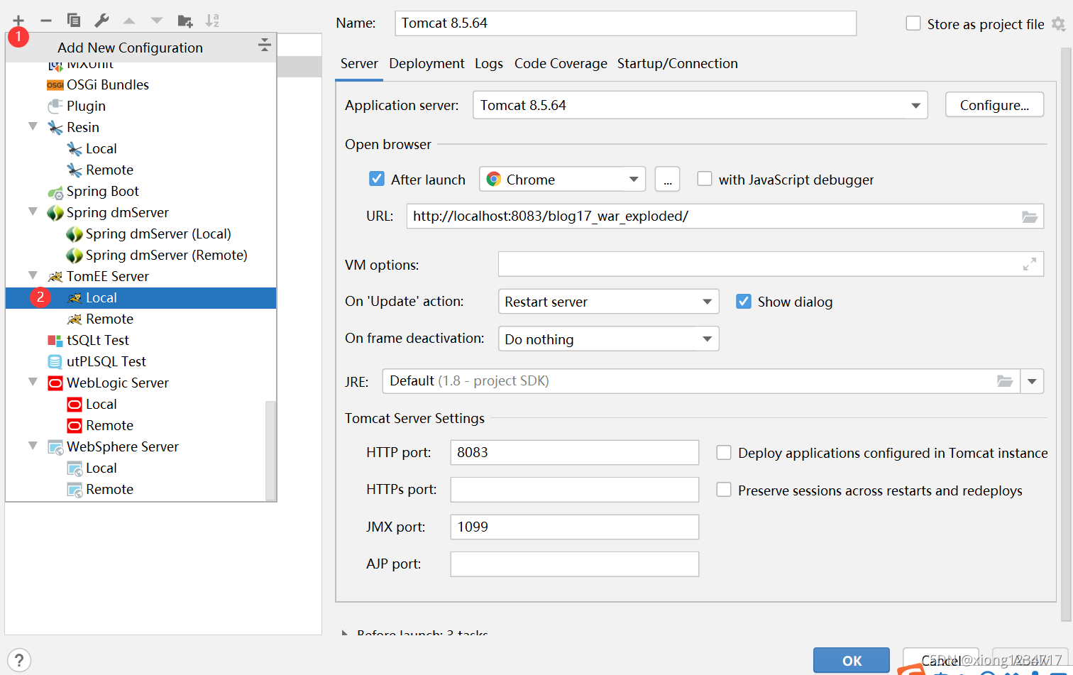1073x675 pixels.
Task: Enable with JavaScript debugger checkbox
Action: pos(705,179)
